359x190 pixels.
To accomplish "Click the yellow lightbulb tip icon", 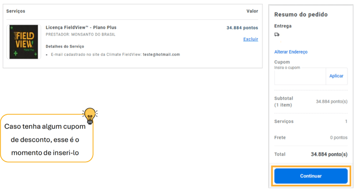I will (90, 116).
